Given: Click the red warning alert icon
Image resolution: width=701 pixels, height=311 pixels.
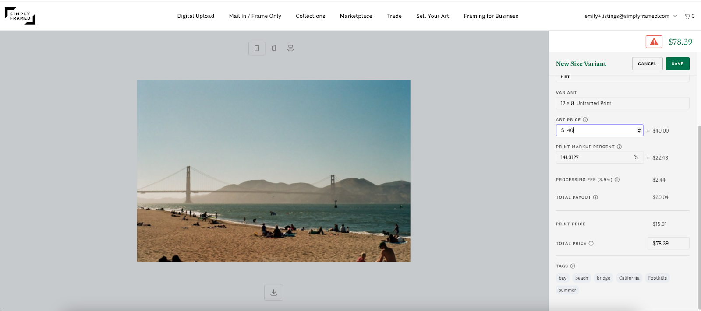Looking at the screenshot, I should pos(654,42).
